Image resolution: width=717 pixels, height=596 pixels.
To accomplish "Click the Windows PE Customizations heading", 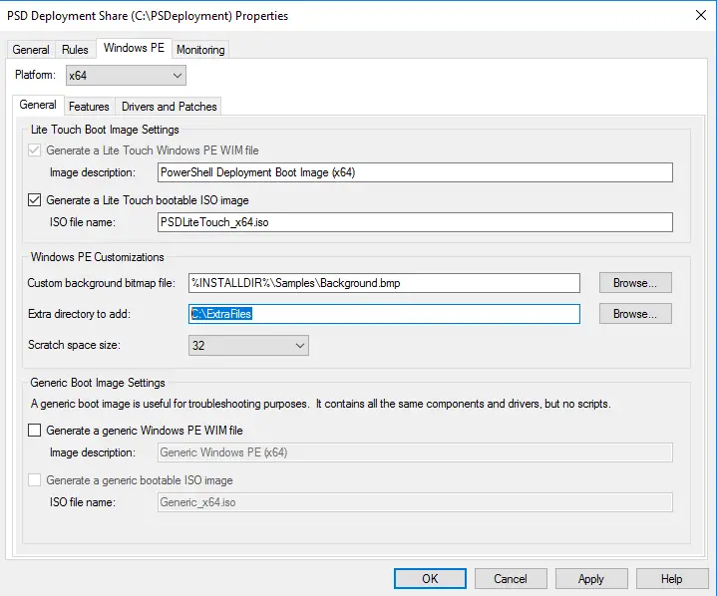I will click(x=97, y=257).
